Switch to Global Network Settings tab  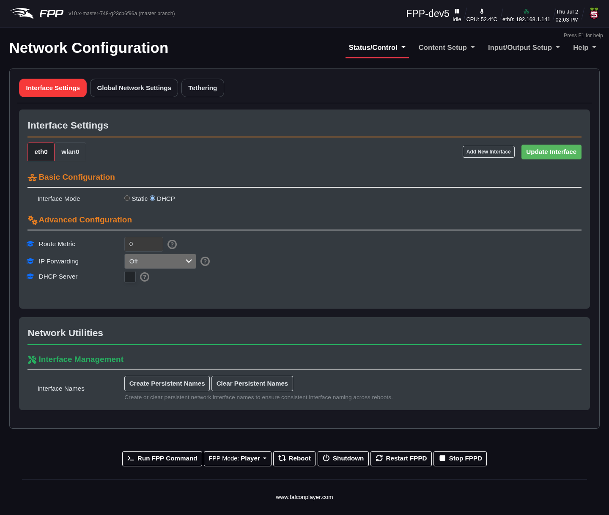tap(134, 88)
